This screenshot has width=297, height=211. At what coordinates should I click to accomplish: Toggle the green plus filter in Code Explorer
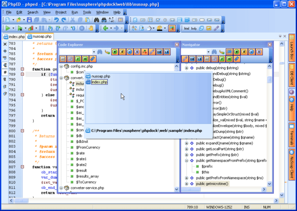coord(115,51)
